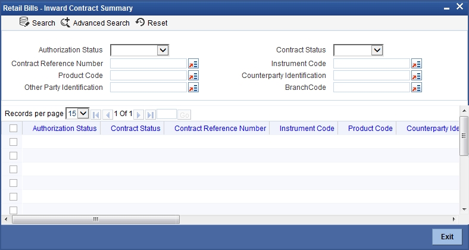
Task: Click the vertical scrollbar down arrow
Action: [x=464, y=210]
